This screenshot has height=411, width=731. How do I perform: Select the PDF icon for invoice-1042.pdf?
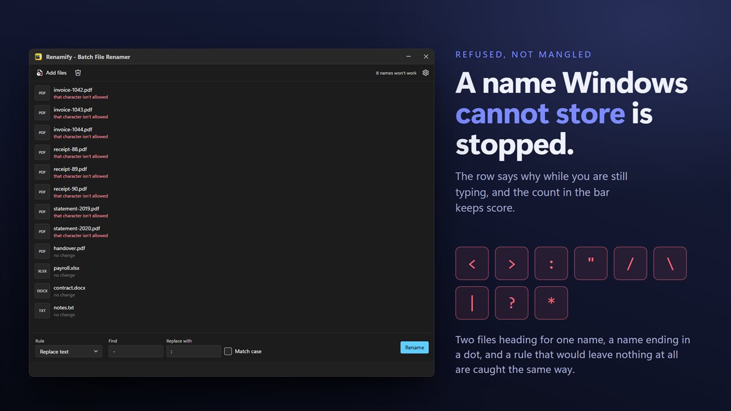pos(42,93)
